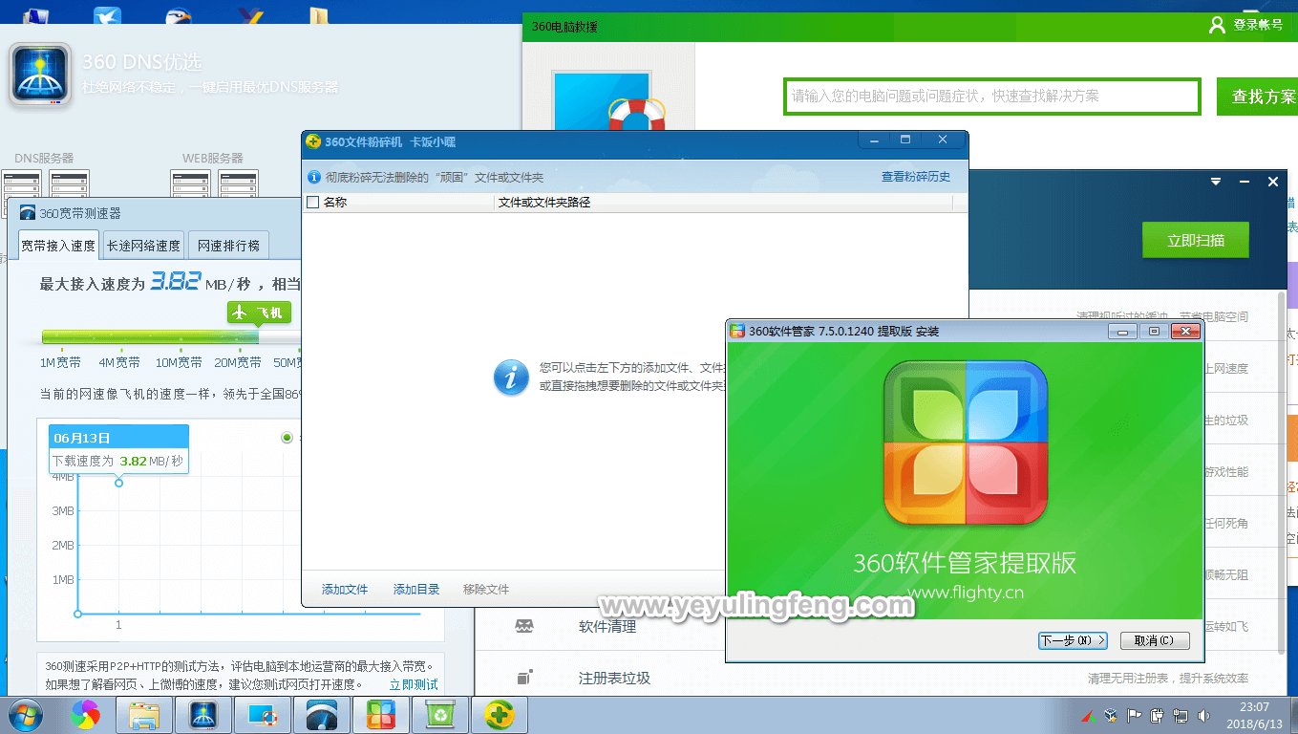Click the 注册表垃圾 row label

pyautogui.click(x=614, y=679)
